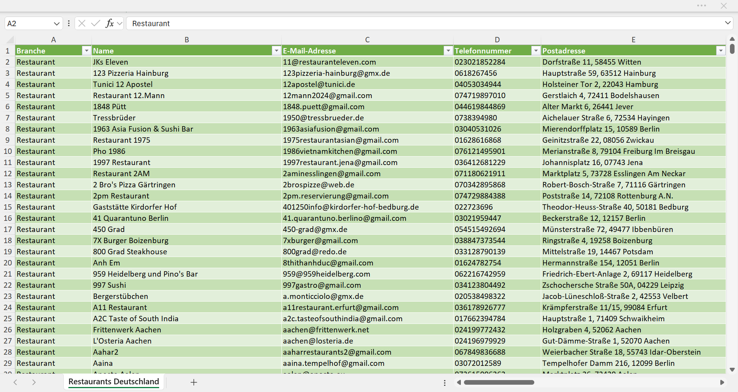Select column B header
This screenshot has height=392, width=738.
pos(187,40)
